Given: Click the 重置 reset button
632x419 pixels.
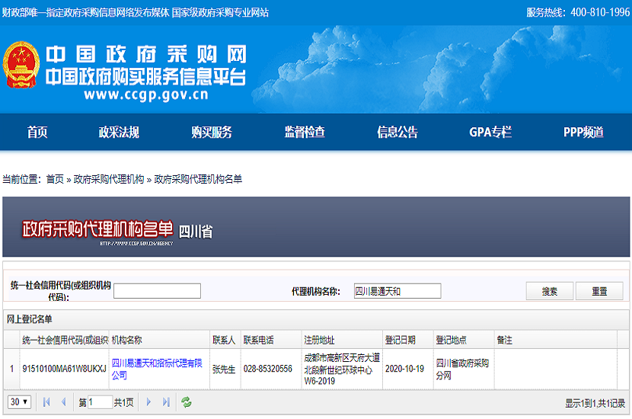Looking at the screenshot, I should coord(599,291).
